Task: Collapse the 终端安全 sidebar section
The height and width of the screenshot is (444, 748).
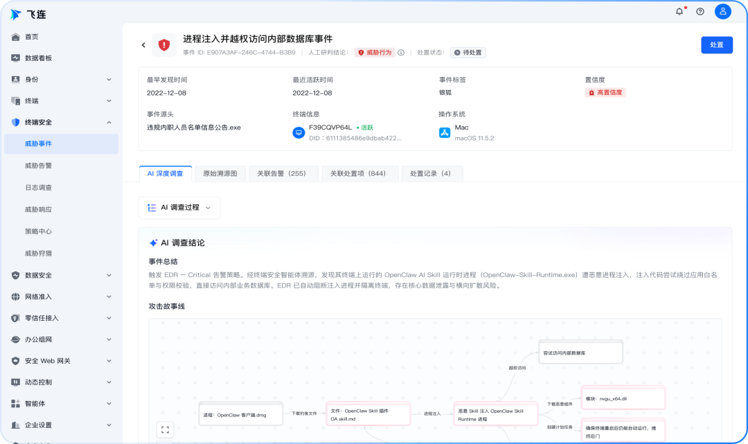Action: (x=61, y=122)
